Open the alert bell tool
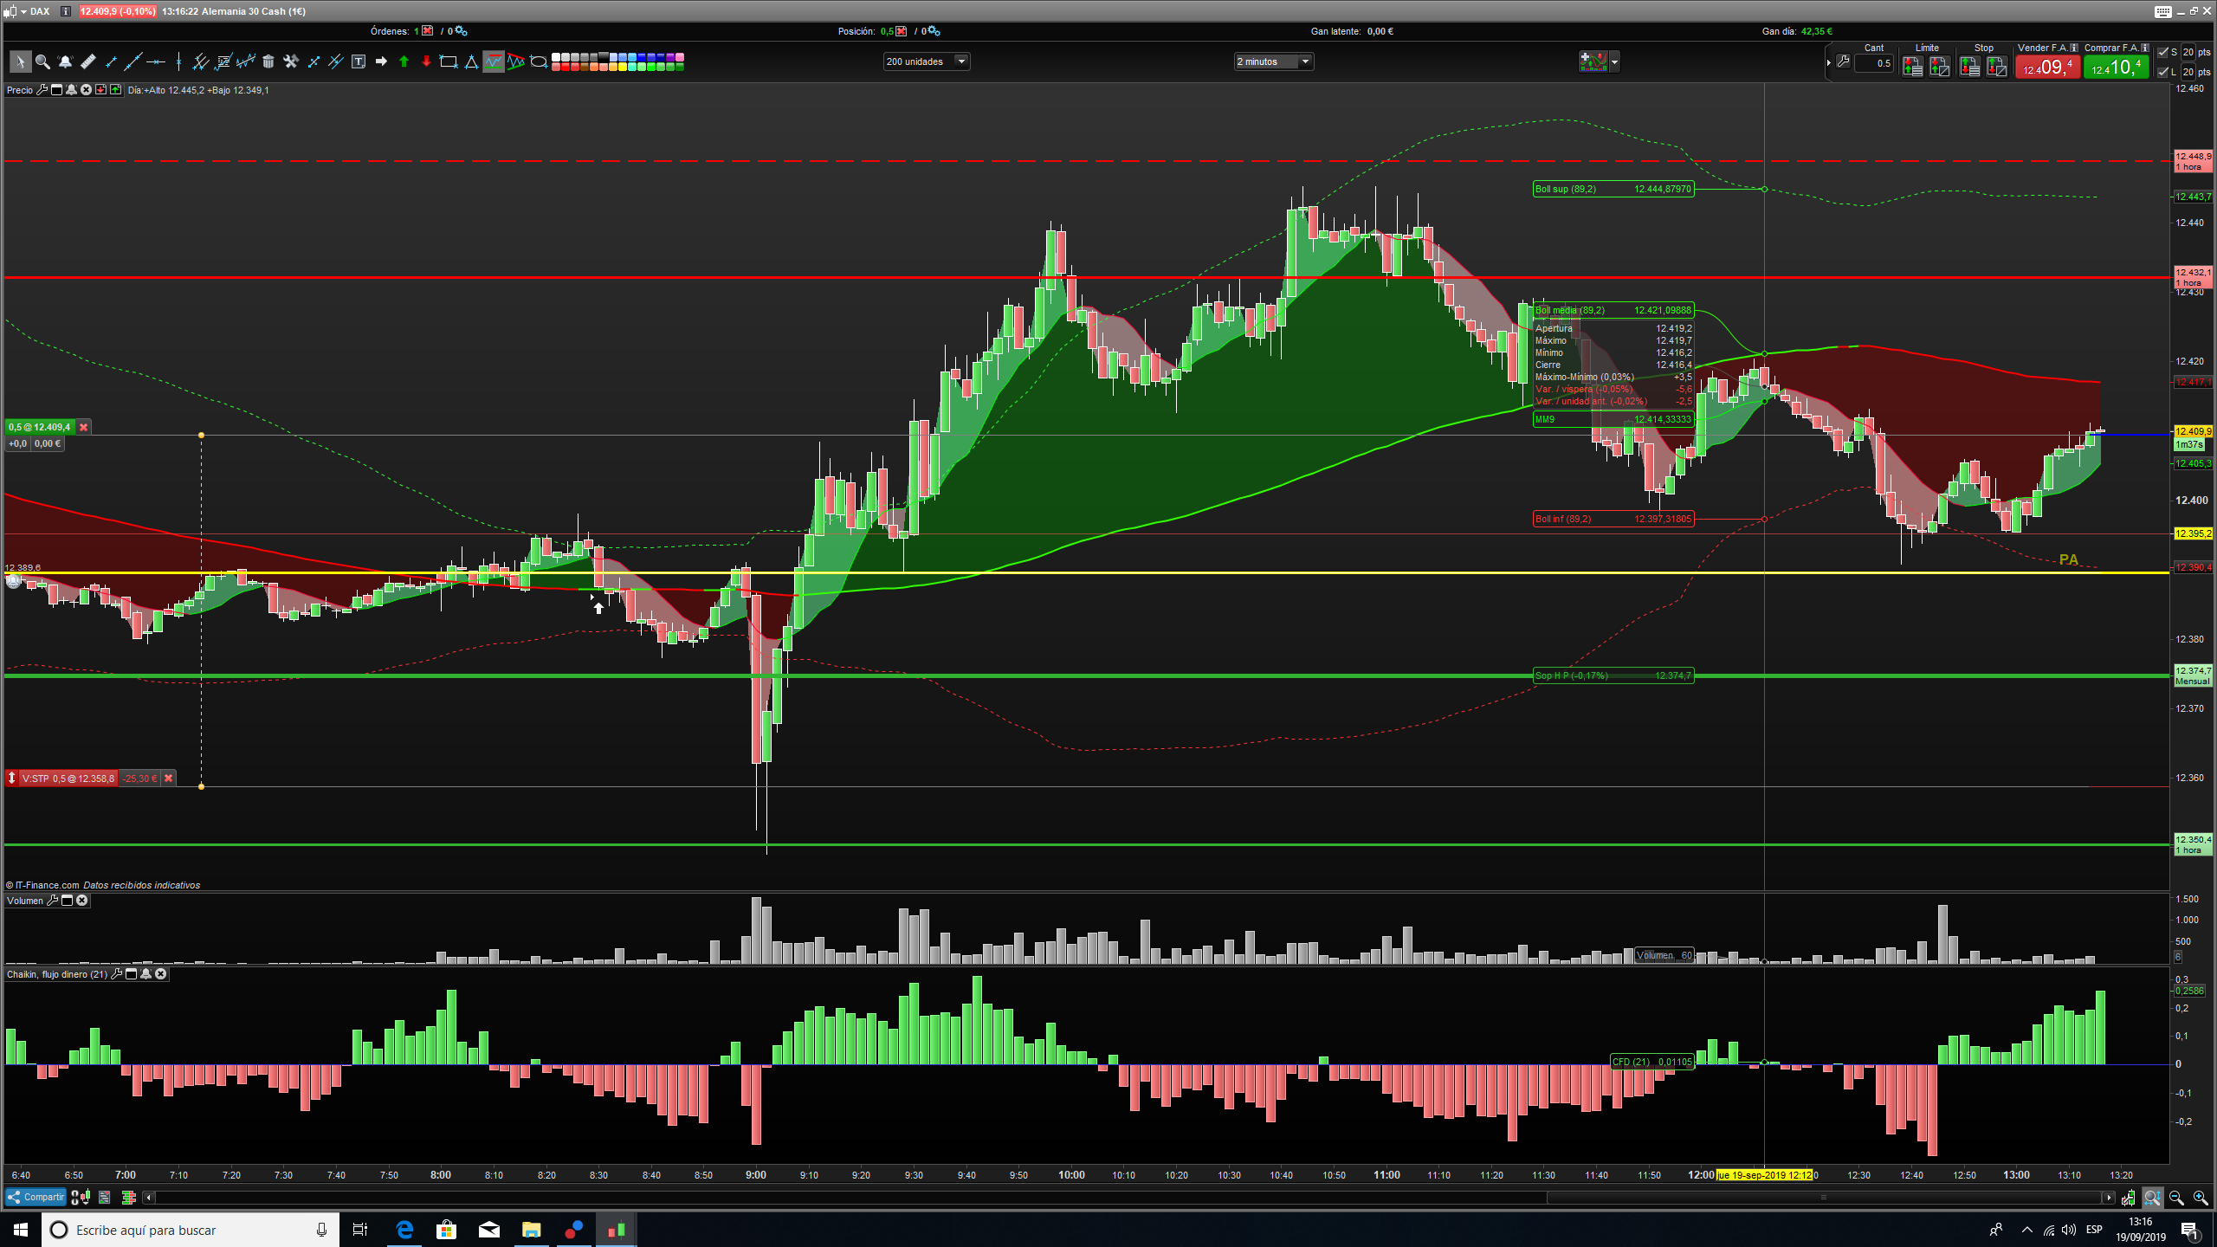Image resolution: width=2217 pixels, height=1247 pixels. coord(65,61)
